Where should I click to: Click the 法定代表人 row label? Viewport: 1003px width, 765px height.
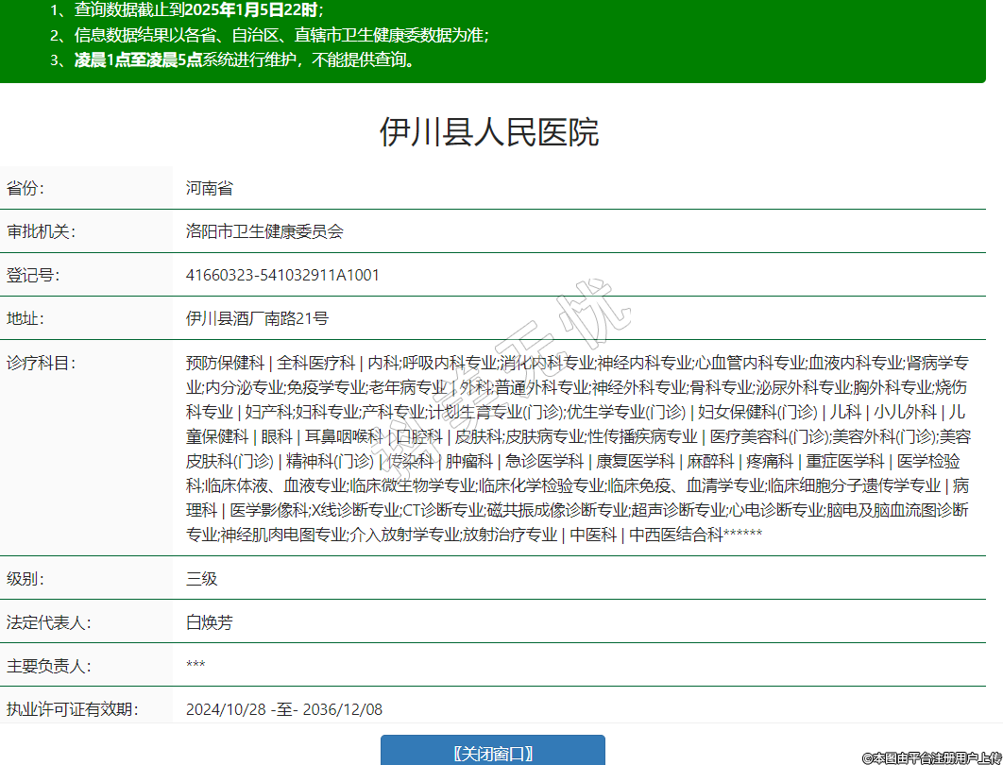point(48,622)
